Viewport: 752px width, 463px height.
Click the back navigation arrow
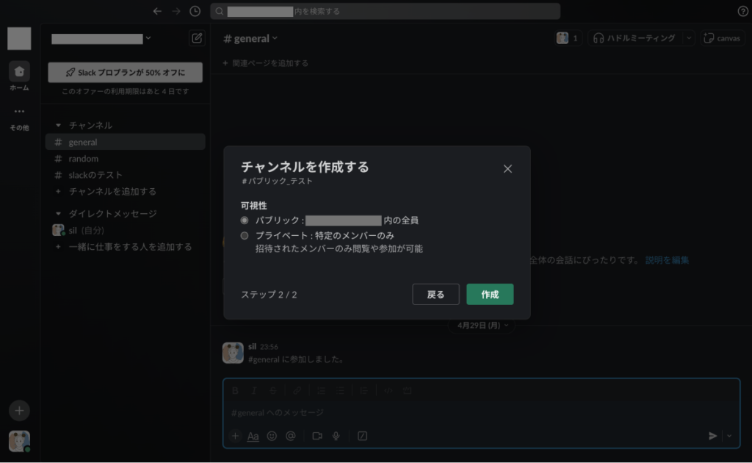(x=156, y=11)
